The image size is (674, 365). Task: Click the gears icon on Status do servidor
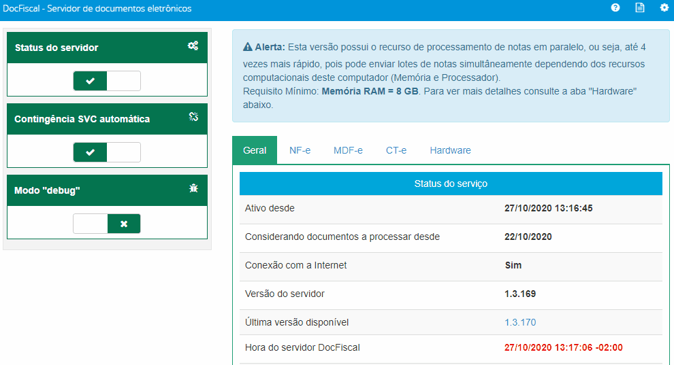tap(193, 46)
